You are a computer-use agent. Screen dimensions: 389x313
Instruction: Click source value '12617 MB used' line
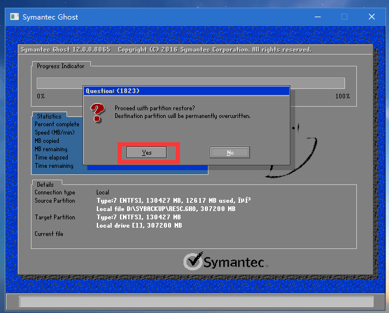pyautogui.click(x=173, y=200)
